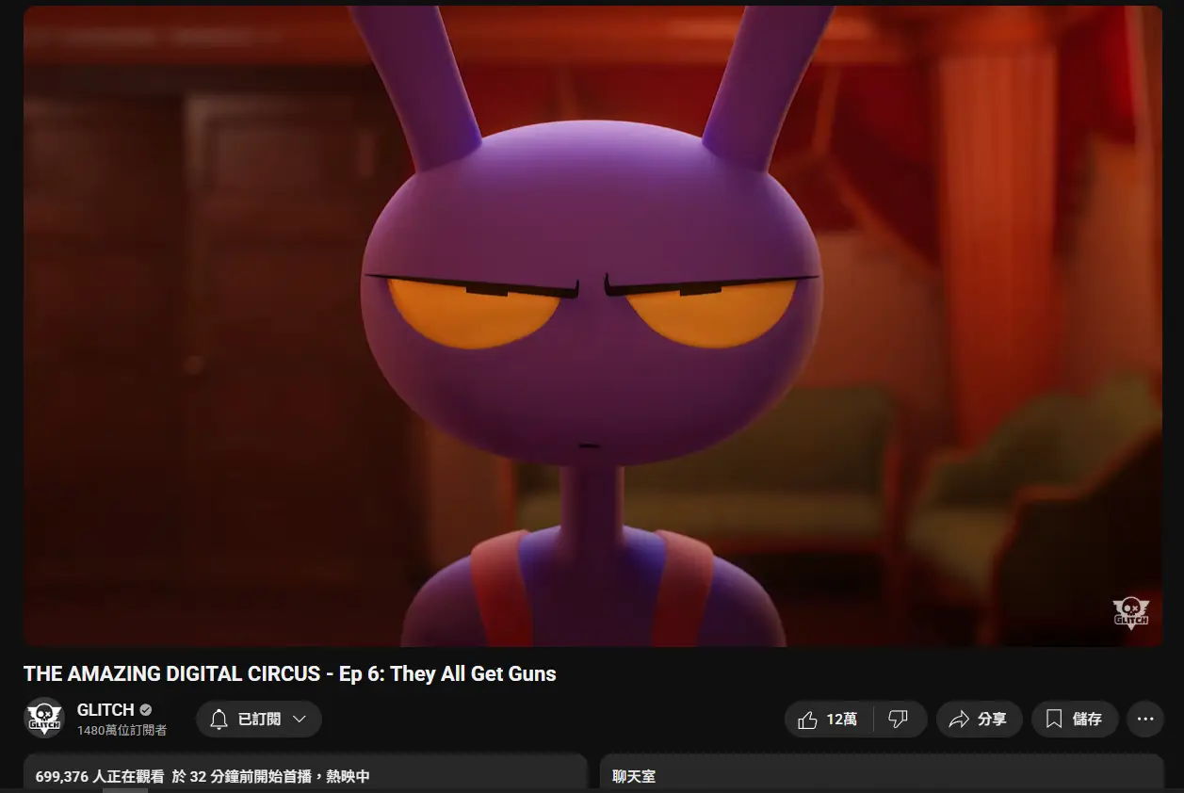
Task: Open the GLITCH channel avatar
Action: [43, 718]
